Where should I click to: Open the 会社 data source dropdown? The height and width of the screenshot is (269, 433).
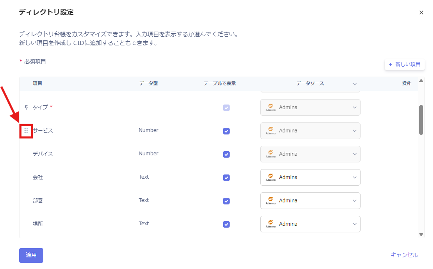pyautogui.click(x=354, y=177)
